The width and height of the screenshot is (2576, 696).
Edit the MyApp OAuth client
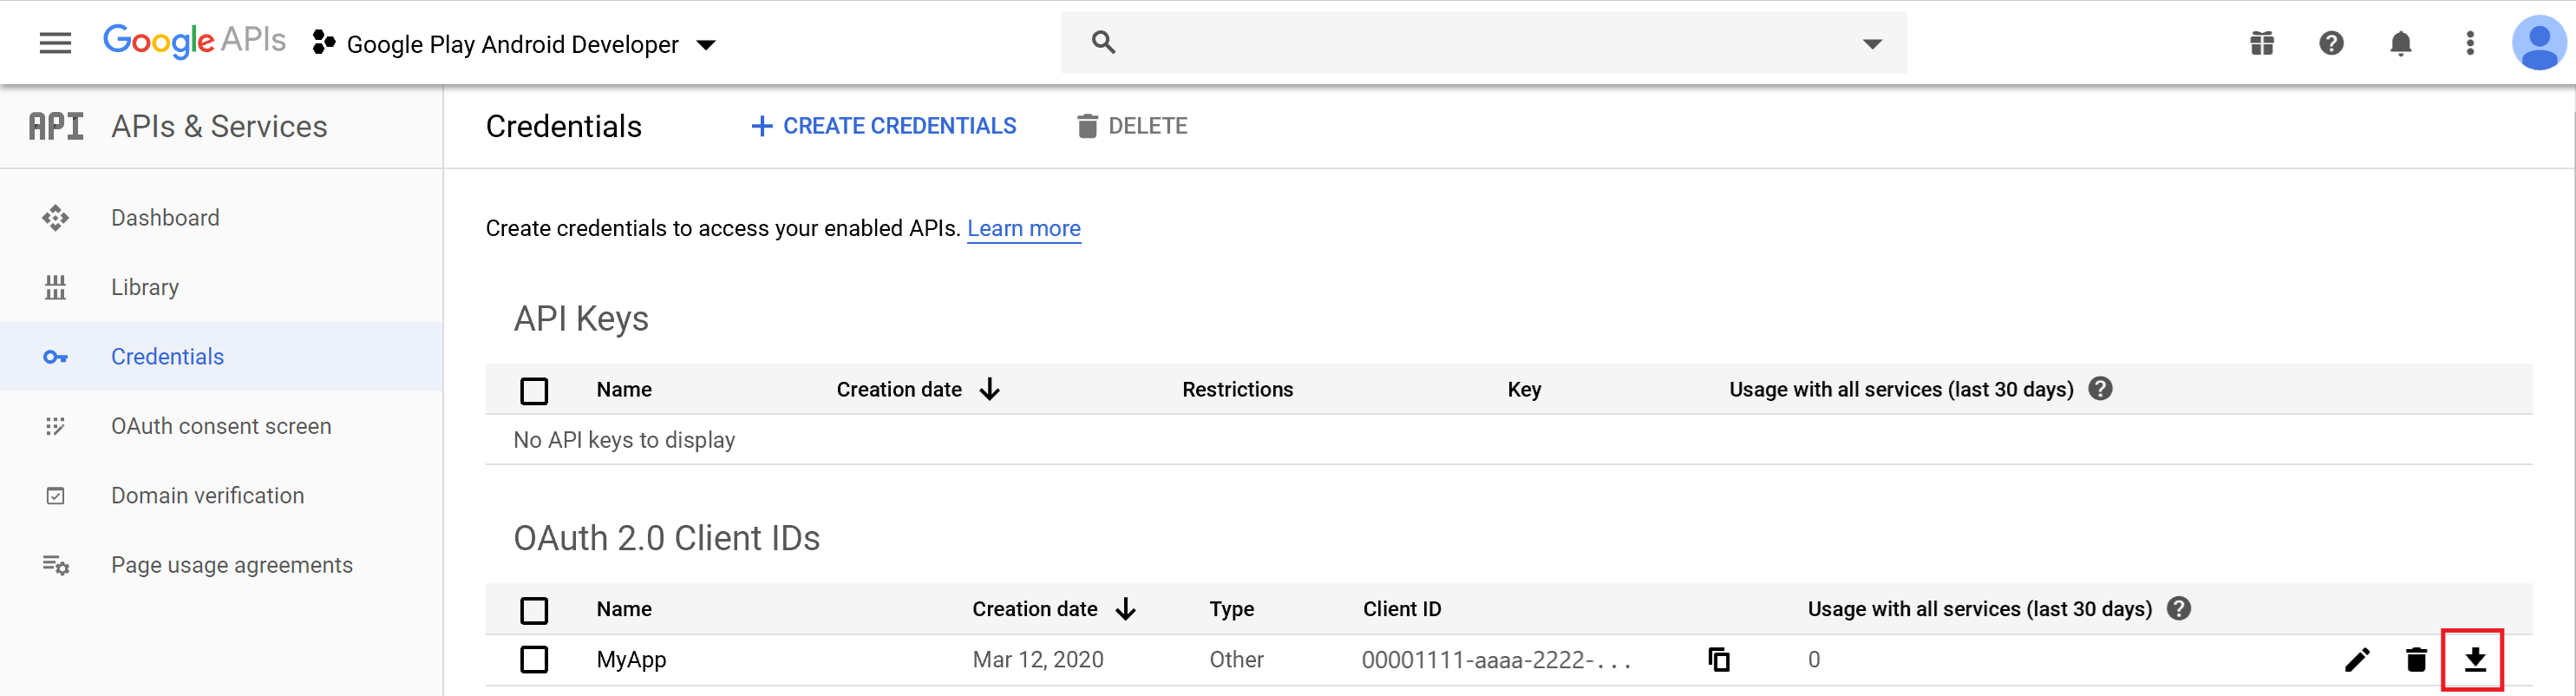[x=2356, y=659]
